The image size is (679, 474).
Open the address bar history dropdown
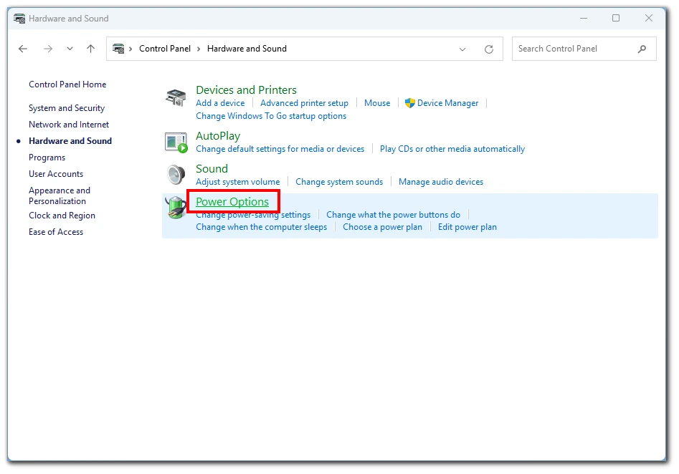pos(462,49)
